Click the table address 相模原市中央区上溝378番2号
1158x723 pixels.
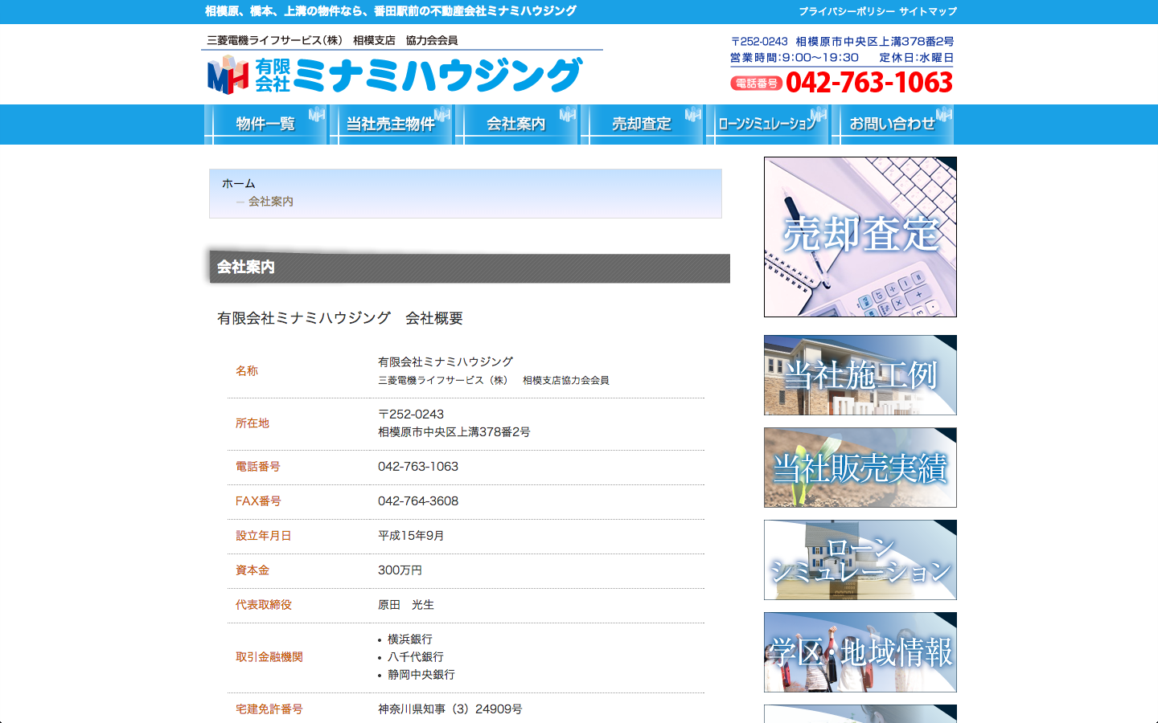(454, 432)
